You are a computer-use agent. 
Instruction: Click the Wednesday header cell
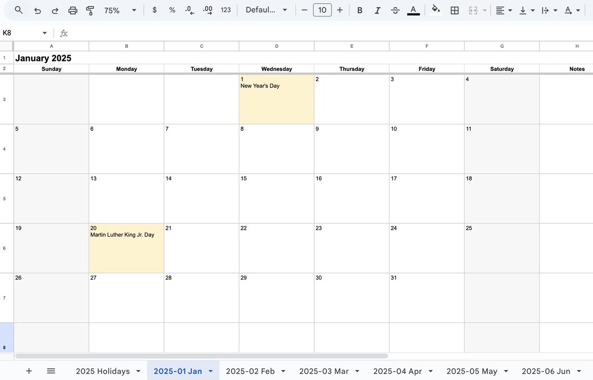pyautogui.click(x=276, y=69)
